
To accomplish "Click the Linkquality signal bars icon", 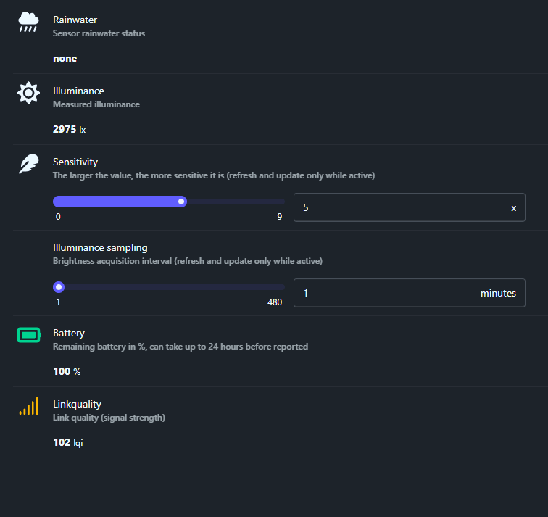I will 28,406.
